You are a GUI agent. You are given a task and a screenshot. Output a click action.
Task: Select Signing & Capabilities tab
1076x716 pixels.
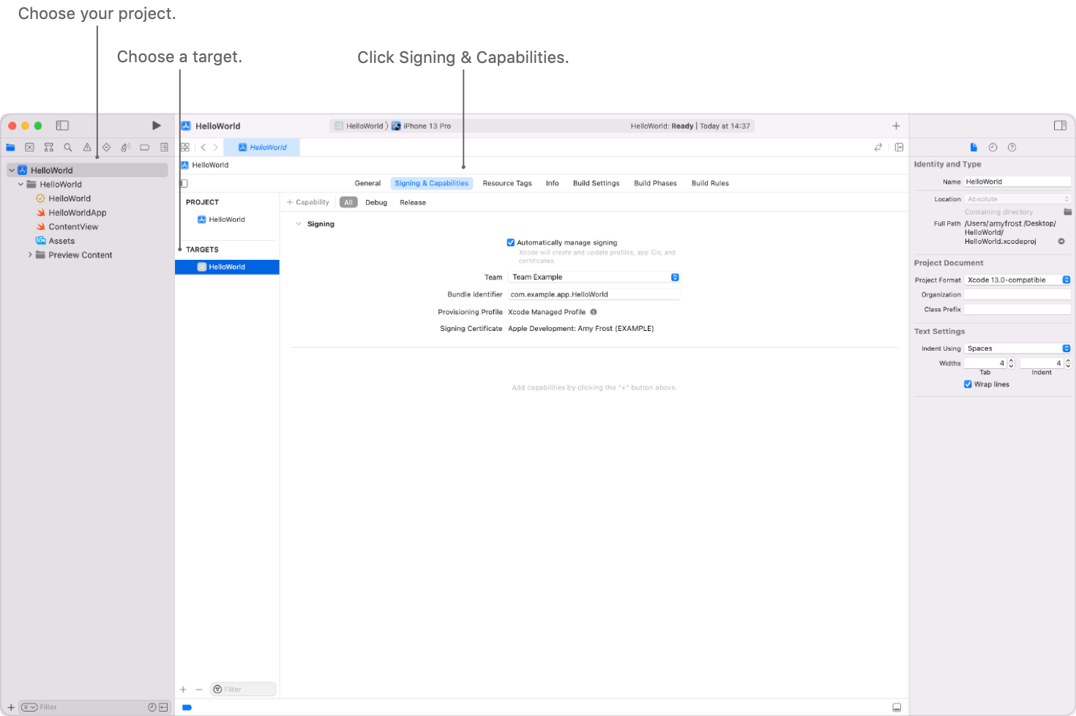point(431,183)
